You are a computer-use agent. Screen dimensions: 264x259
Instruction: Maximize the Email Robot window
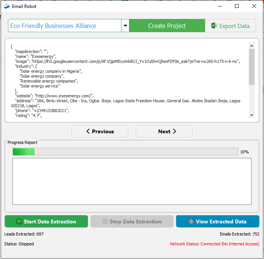237,6
